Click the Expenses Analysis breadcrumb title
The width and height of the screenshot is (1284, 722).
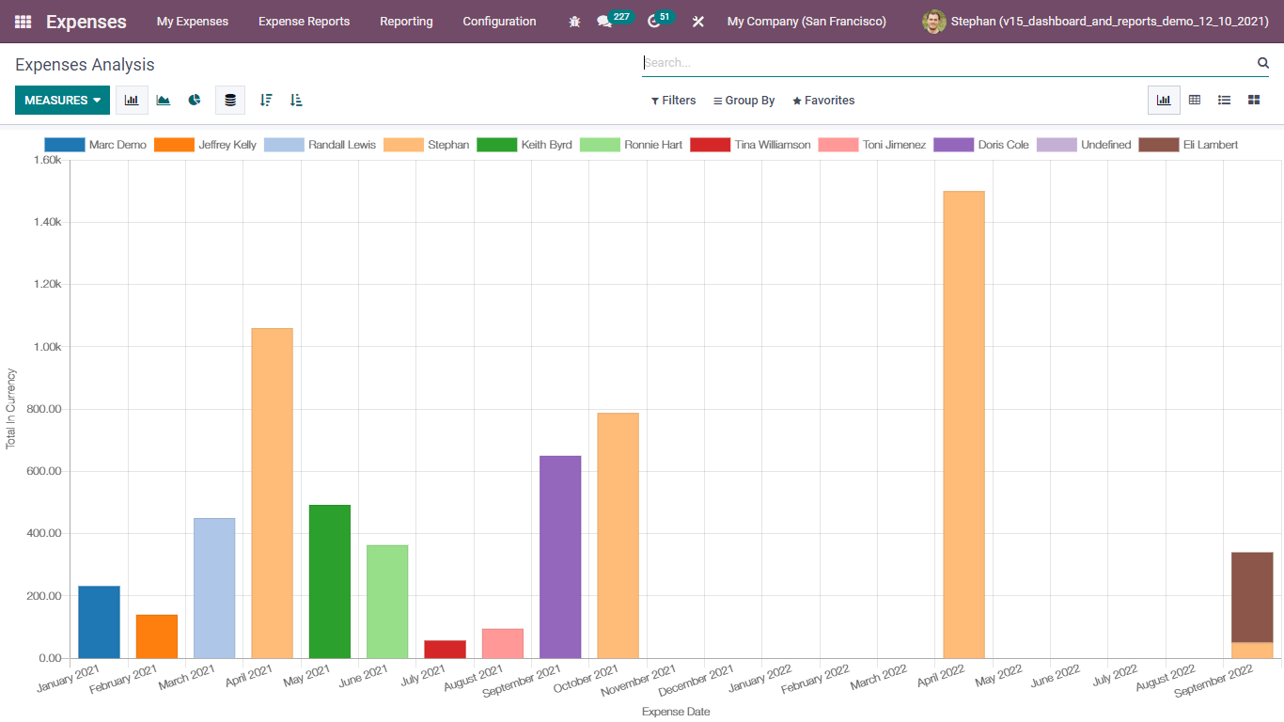[x=85, y=64]
